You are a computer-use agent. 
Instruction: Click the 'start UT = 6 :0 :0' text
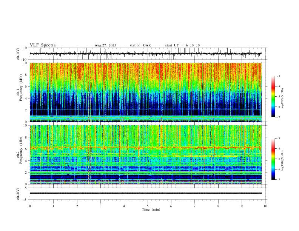[x=182, y=45]
